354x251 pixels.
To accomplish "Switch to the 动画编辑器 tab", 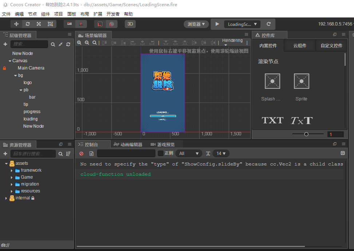I will tap(128, 144).
